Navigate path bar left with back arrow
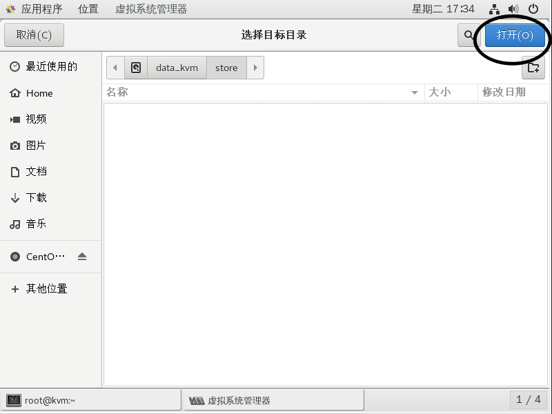 (115, 68)
